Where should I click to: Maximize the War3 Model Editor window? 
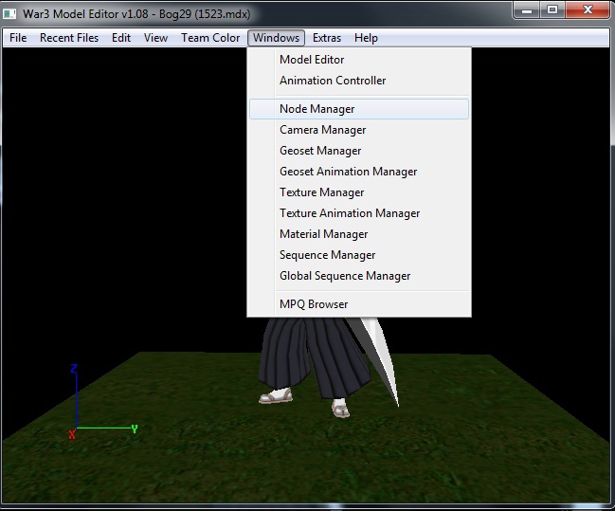click(552, 9)
